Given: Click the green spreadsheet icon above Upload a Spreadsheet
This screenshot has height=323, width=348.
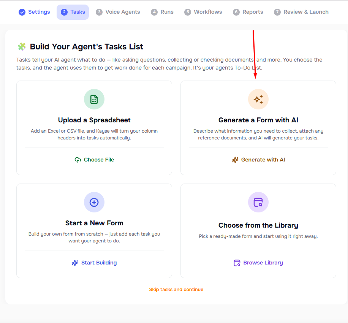Looking at the screenshot, I should (x=94, y=99).
